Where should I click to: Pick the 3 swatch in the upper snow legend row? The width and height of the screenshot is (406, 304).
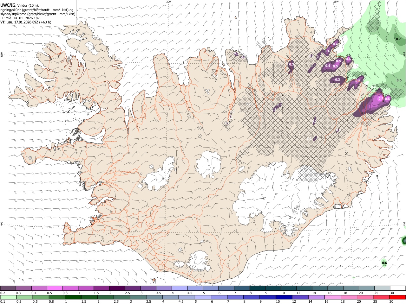pos(148,288)
